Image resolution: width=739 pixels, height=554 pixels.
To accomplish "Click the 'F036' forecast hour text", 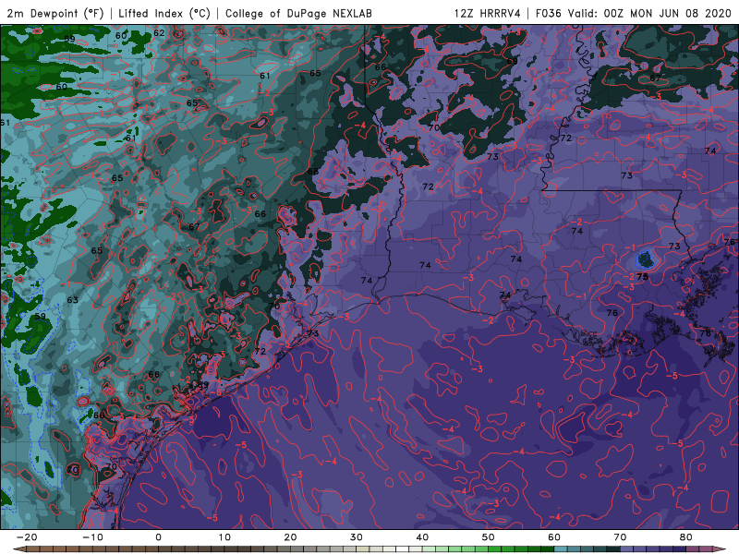I will [x=549, y=13].
